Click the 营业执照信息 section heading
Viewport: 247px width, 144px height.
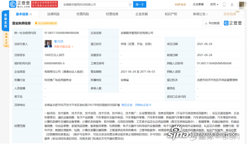click(21, 23)
